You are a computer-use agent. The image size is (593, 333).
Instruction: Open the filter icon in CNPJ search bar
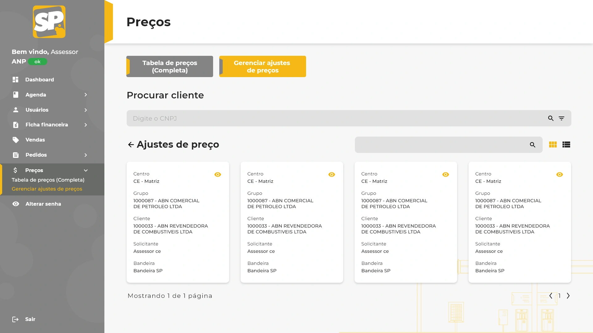561,118
